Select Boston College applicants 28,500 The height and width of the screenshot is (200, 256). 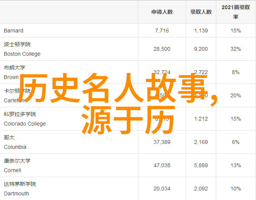coord(162,49)
